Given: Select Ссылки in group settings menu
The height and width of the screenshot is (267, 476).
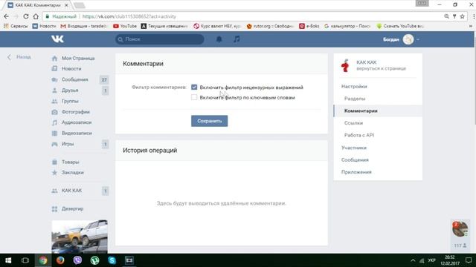Looking at the screenshot, I should pos(353,123).
